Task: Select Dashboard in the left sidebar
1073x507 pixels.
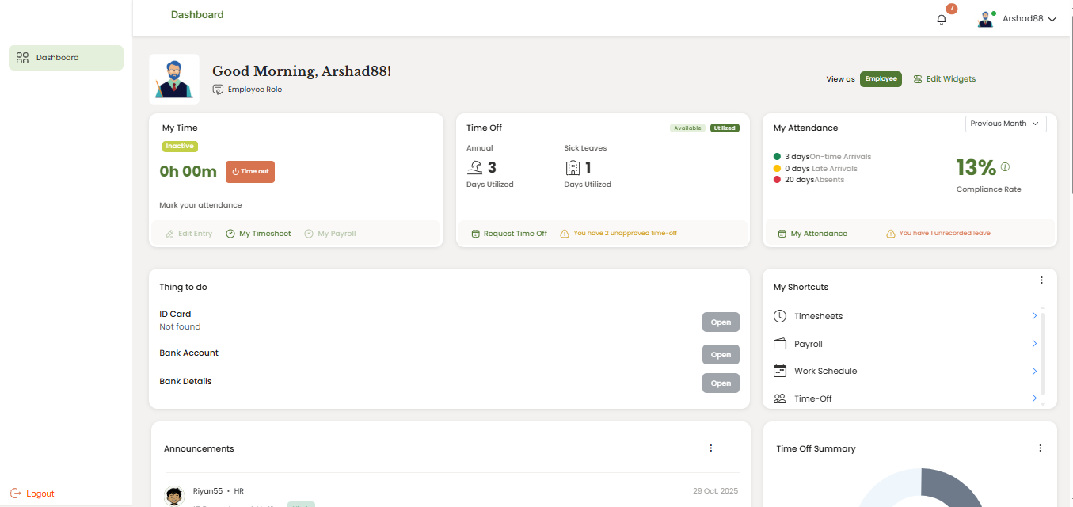Action: point(66,58)
